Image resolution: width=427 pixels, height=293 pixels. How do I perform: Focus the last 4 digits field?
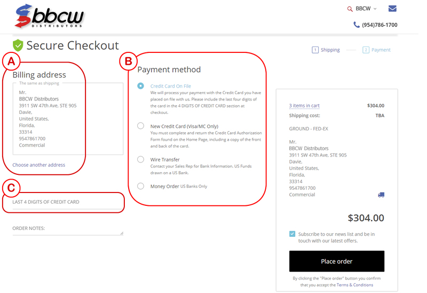[68, 203]
